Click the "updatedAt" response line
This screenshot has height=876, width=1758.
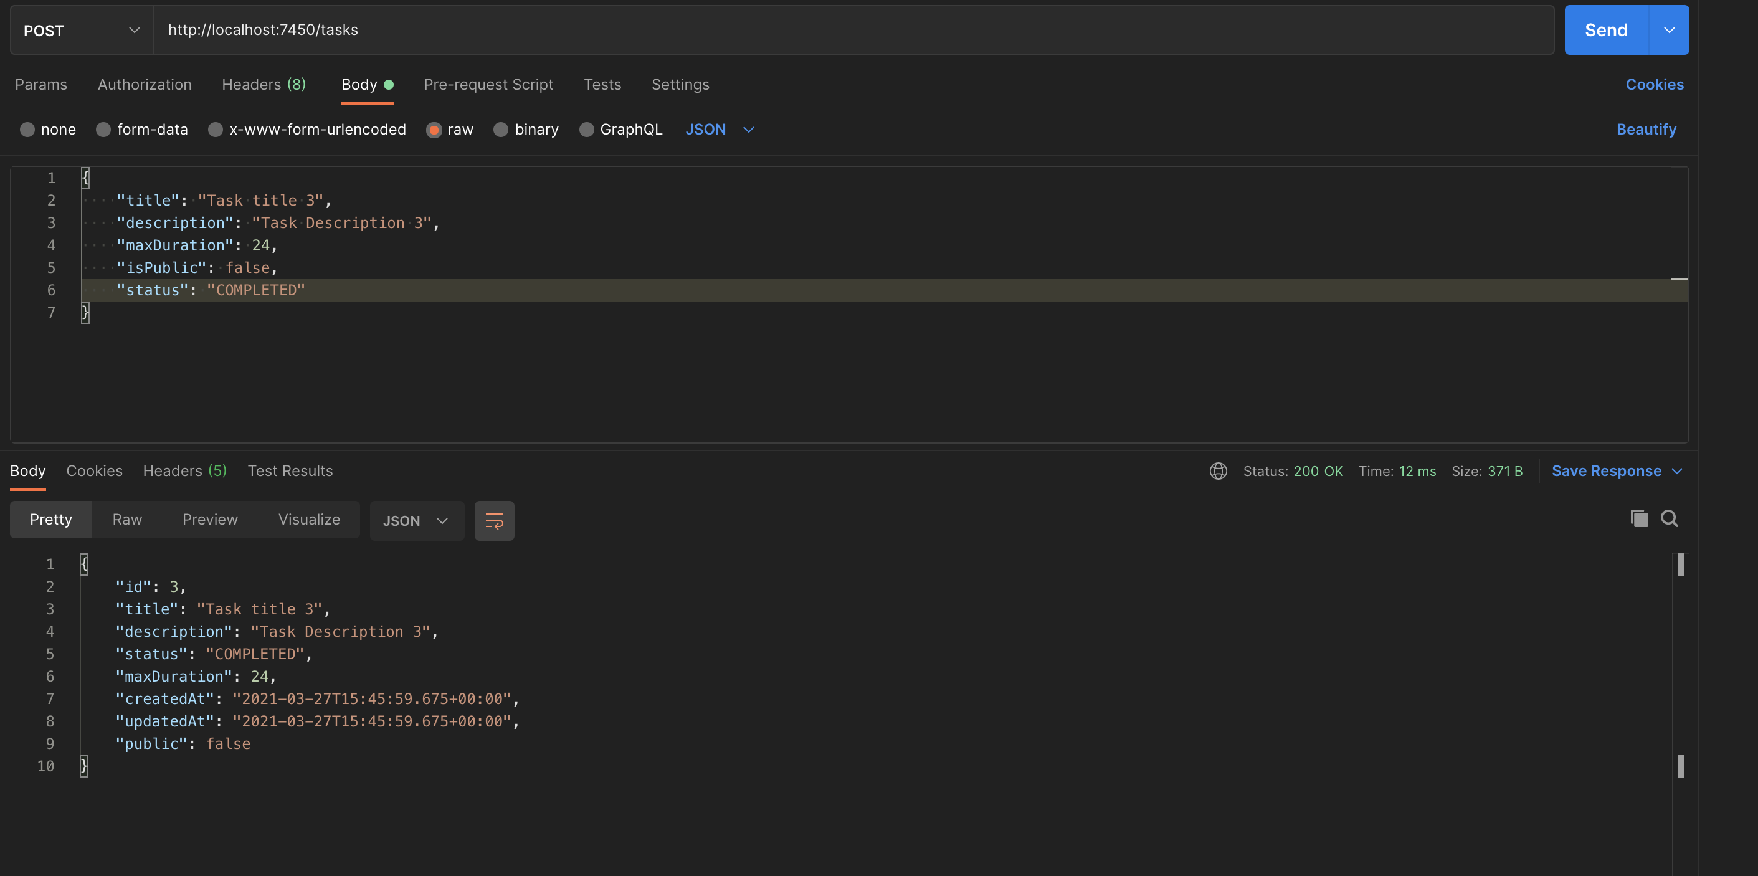[x=317, y=721]
